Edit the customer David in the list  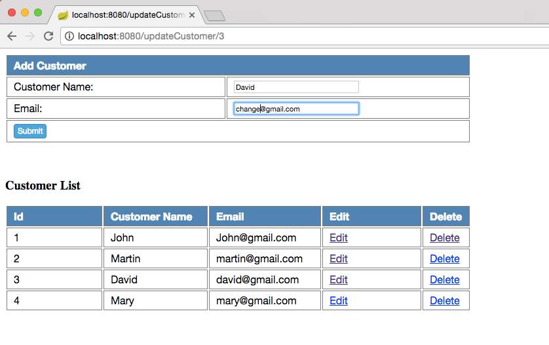339,280
